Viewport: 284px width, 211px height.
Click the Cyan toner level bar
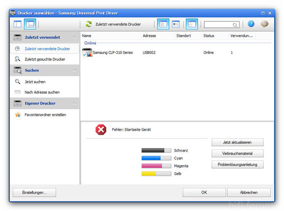(156, 158)
